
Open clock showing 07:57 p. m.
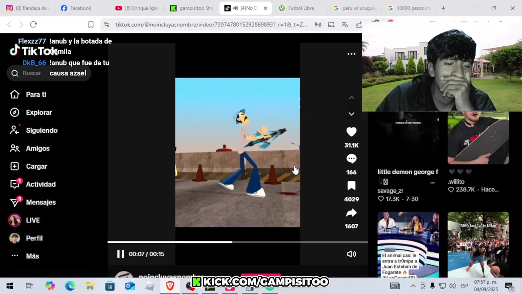click(x=486, y=286)
